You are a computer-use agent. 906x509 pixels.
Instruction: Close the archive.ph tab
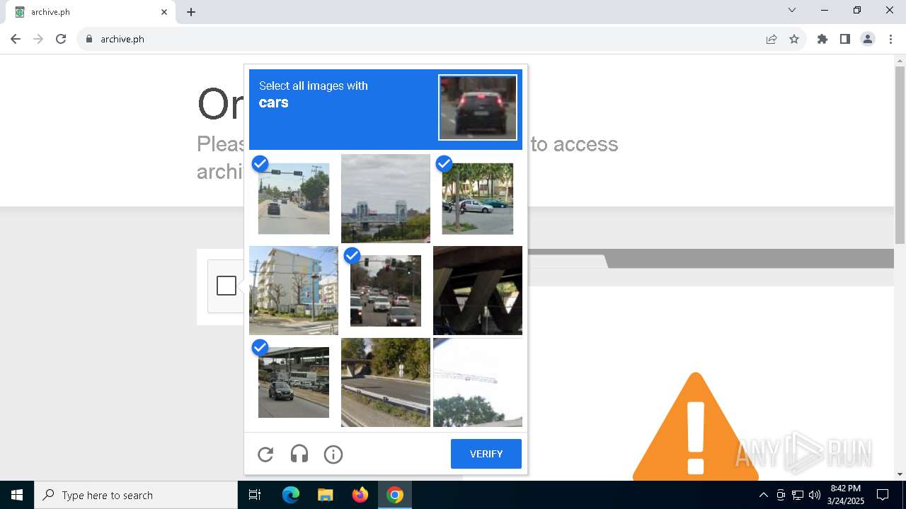pyautogui.click(x=164, y=12)
